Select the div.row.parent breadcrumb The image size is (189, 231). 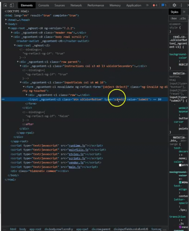[101, 229]
